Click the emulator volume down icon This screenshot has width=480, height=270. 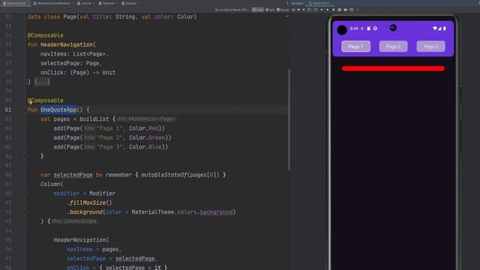point(304,10)
